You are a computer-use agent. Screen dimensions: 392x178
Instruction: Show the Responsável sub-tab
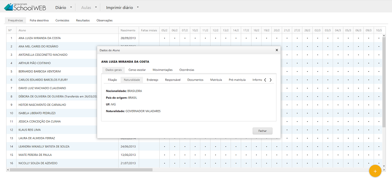173,80
